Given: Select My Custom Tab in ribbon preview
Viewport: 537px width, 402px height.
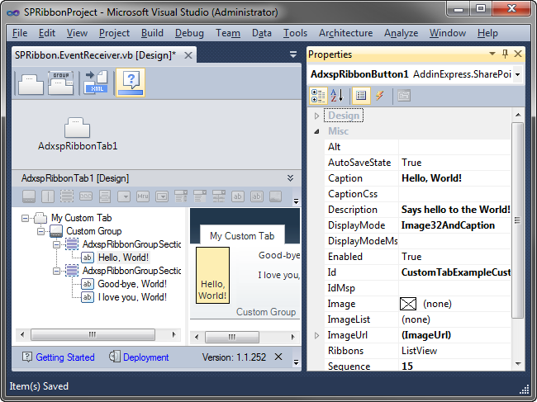Looking at the screenshot, I should [242, 236].
